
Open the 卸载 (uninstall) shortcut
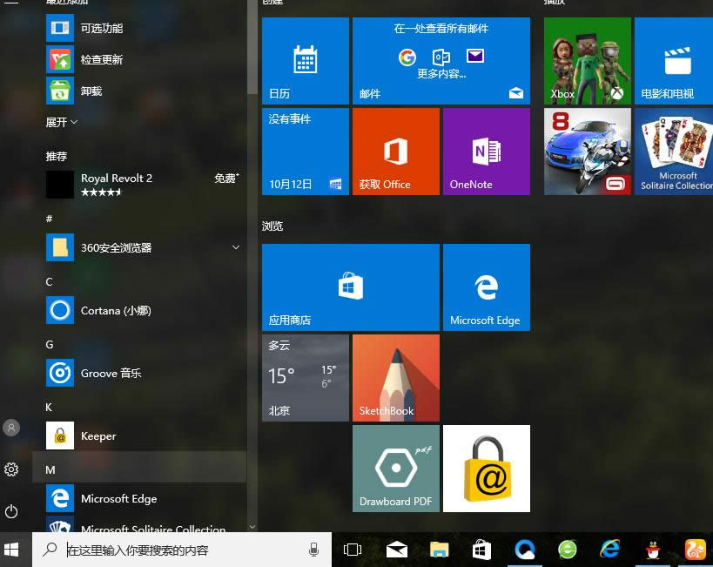coord(90,91)
